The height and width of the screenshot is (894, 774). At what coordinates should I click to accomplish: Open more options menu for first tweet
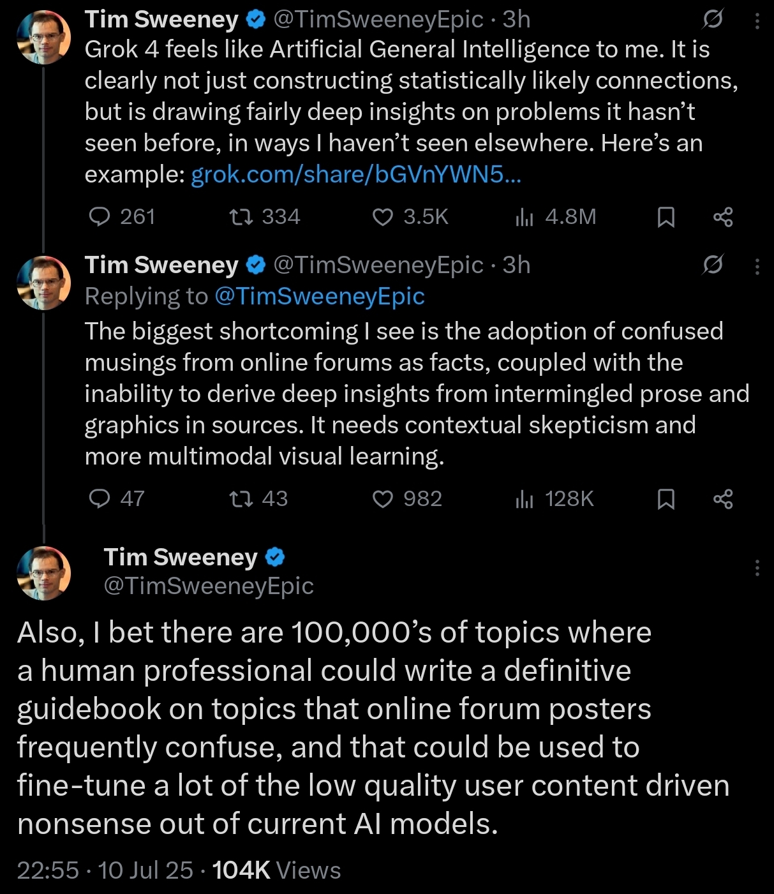(x=757, y=21)
